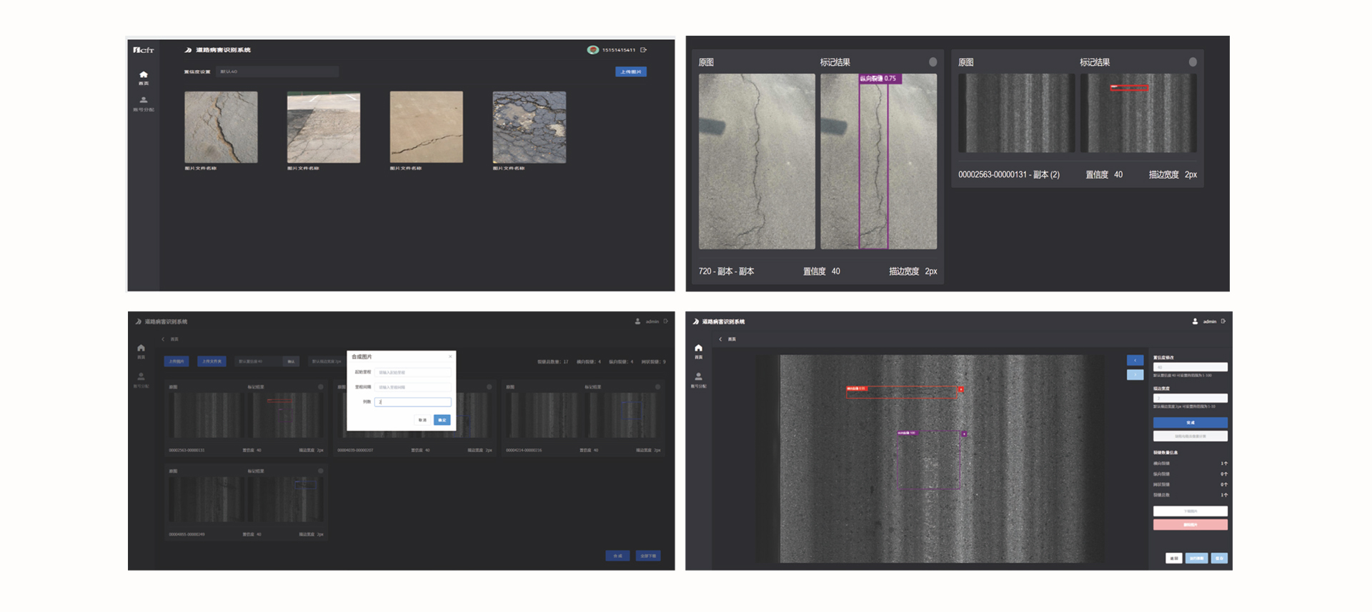The width and height of the screenshot is (1372, 612).
Task: Toggle the selection circle on the 720 - 副本 card
Action: (x=933, y=62)
